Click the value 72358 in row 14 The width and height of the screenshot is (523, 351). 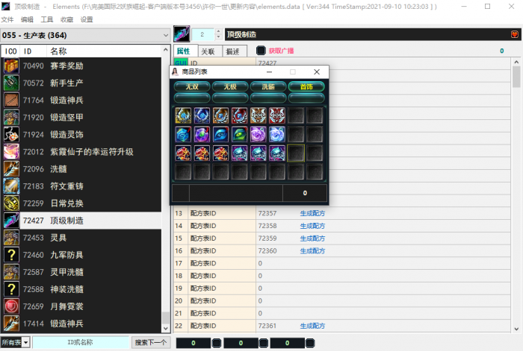[267, 226]
